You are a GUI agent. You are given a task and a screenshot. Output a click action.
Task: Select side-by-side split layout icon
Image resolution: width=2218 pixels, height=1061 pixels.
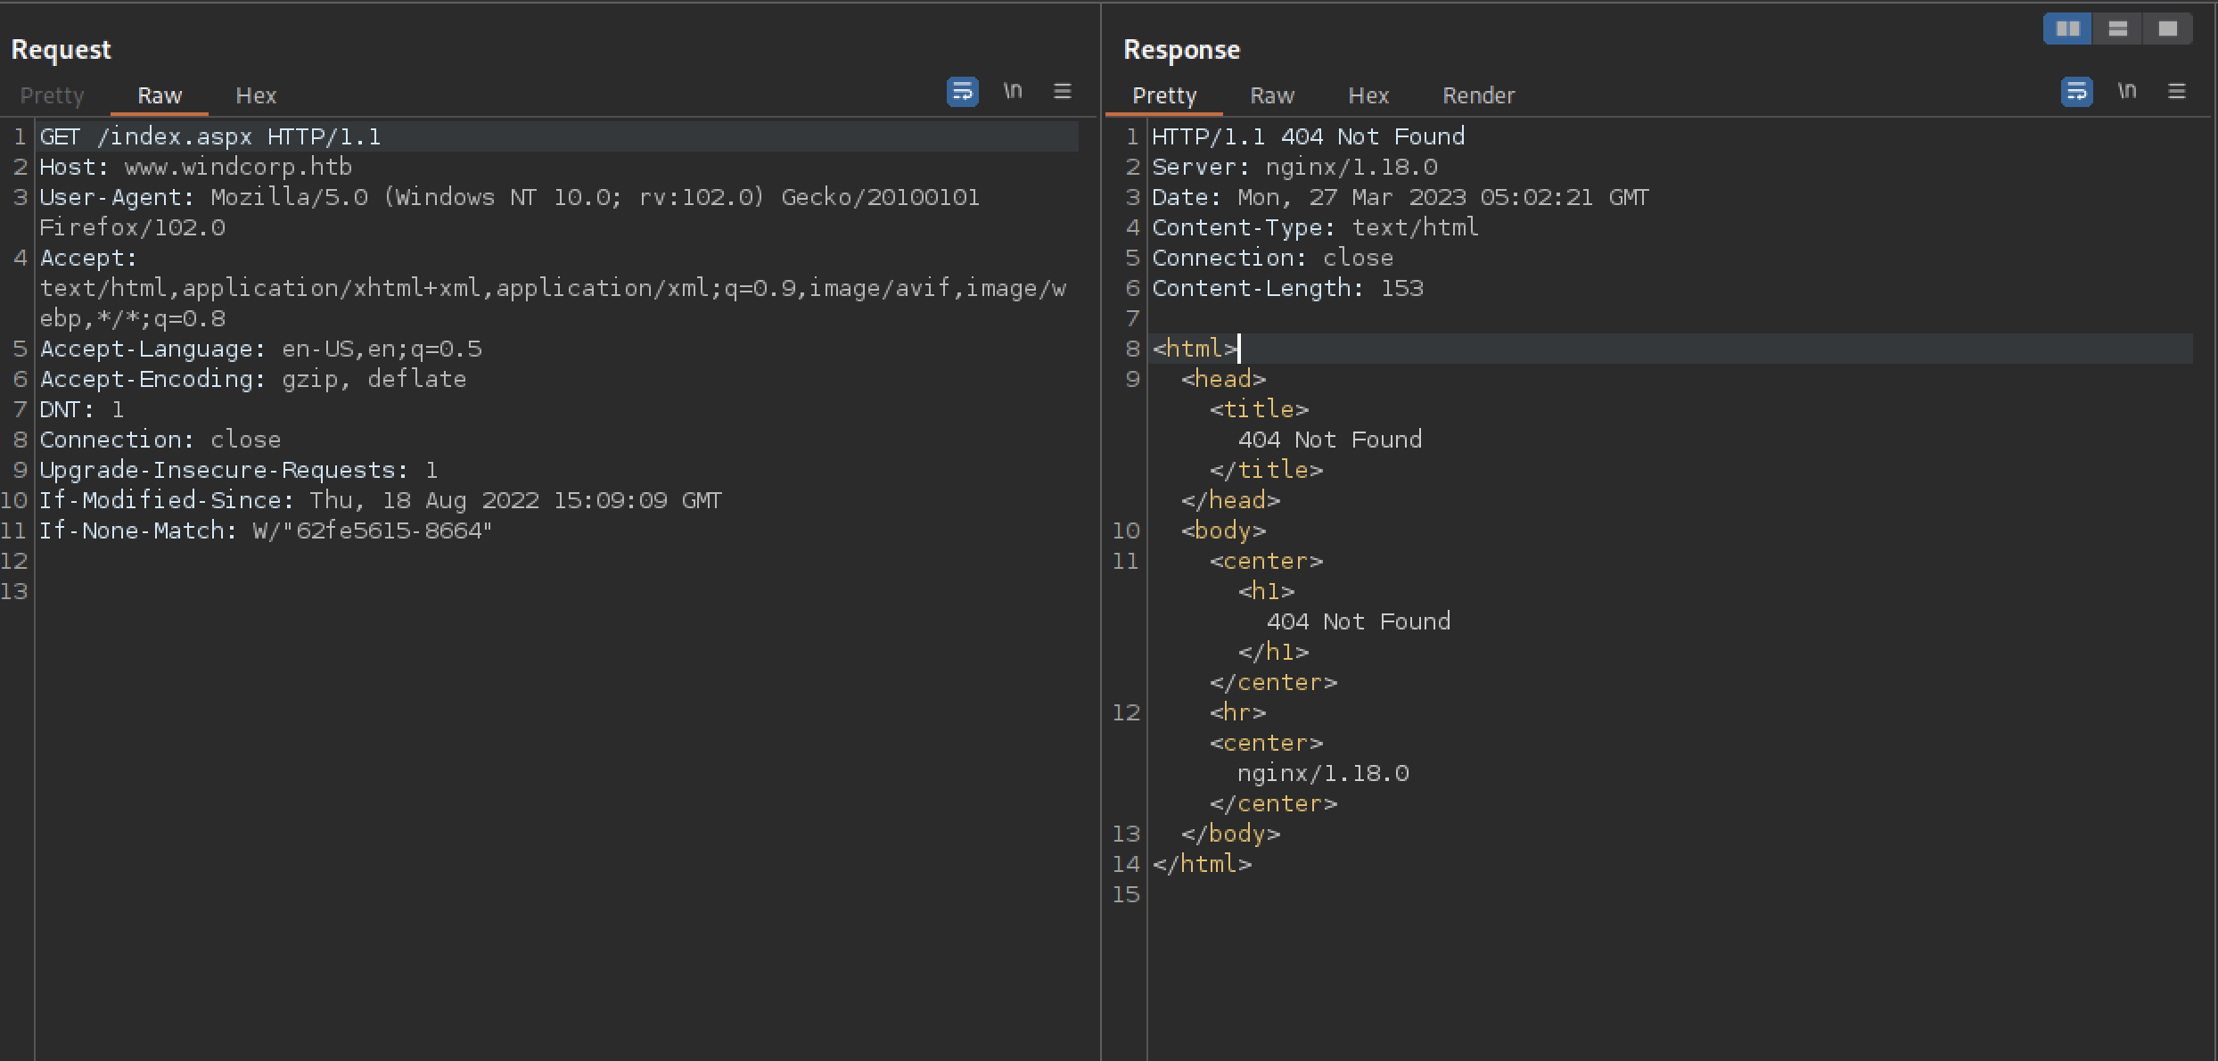coord(2067,29)
